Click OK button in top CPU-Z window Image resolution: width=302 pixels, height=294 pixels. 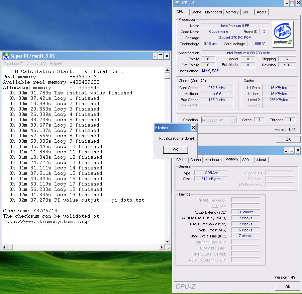[x=288, y=139]
